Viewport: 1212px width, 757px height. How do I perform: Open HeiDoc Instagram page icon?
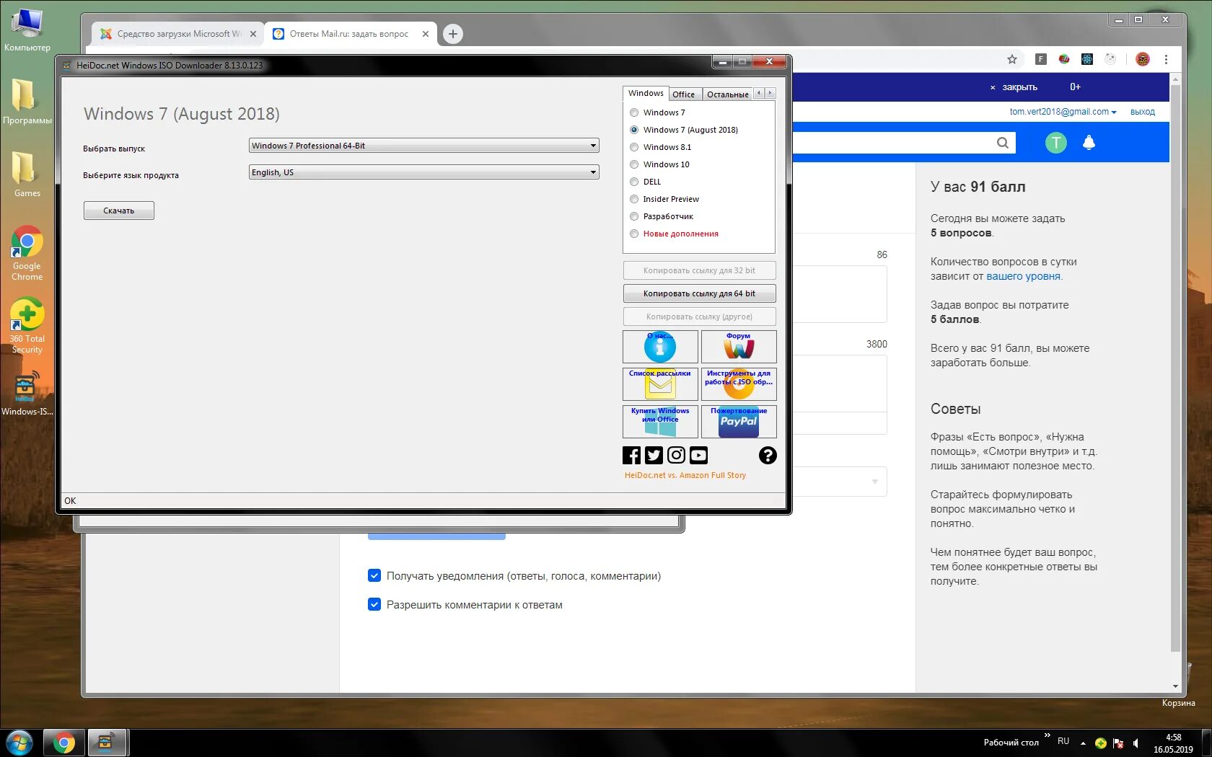[676, 455]
